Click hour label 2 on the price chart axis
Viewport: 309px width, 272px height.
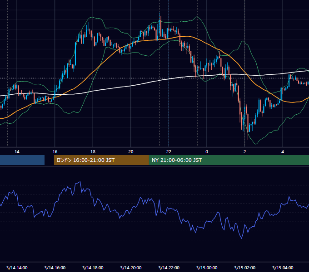pyautogui.click(x=245, y=152)
